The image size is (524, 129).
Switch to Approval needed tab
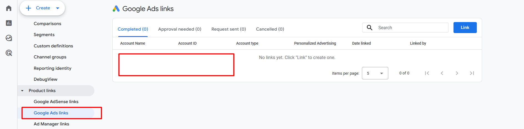click(x=180, y=29)
